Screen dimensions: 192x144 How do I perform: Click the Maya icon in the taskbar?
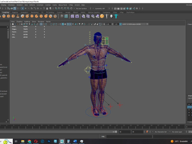(x=62, y=141)
